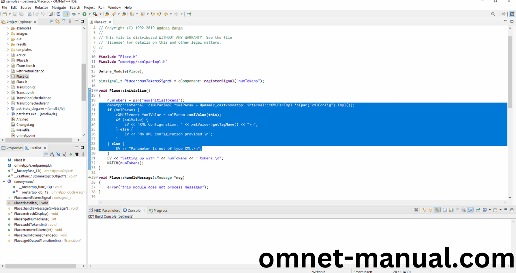Image resolution: width=516 pixels, height=273 pixels.
Task: Click the green Run button in toolbar
Action: coord(84,14)
